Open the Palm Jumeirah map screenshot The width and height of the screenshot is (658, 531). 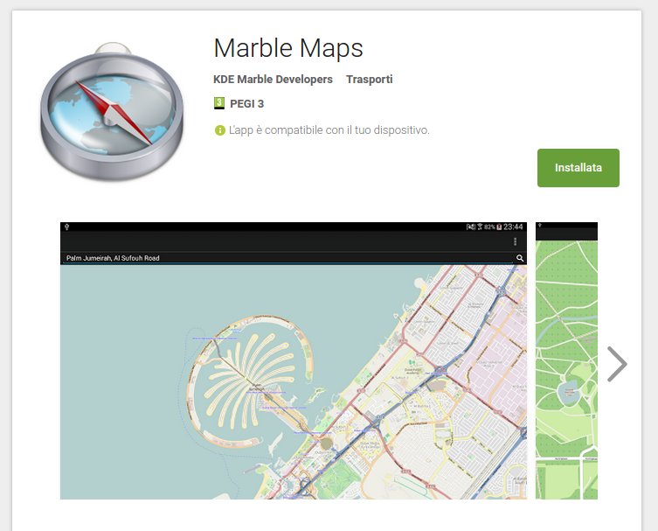(x=294, y=360)
